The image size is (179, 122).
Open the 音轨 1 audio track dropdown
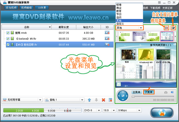[x=65, y=100]
